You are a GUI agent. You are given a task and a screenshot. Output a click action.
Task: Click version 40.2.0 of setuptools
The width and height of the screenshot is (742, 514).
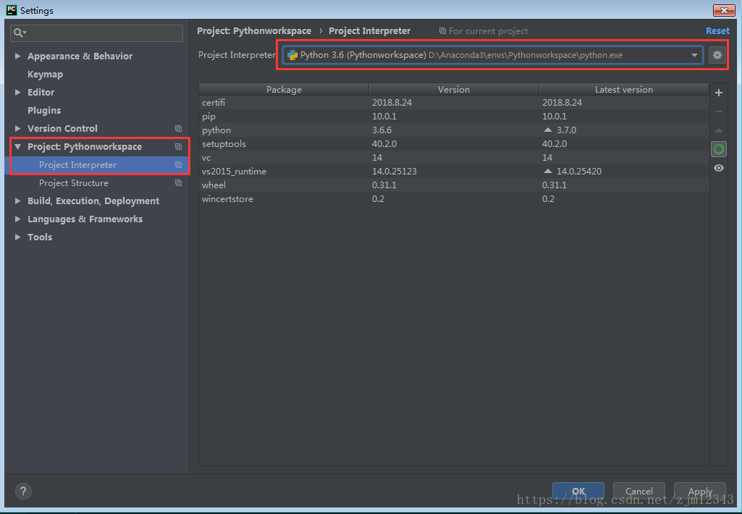[x=384, y=143]
